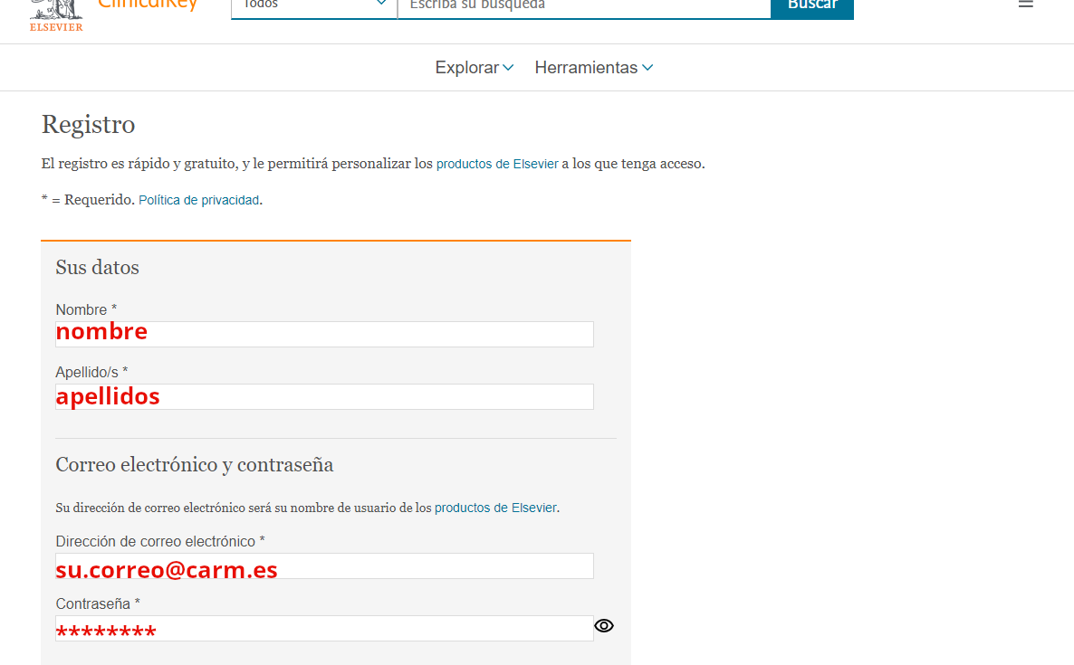Follow 'productos de Elsevier' link in email section
The height and width of the screenshot is (665, 1074).
tap(495, 508)
